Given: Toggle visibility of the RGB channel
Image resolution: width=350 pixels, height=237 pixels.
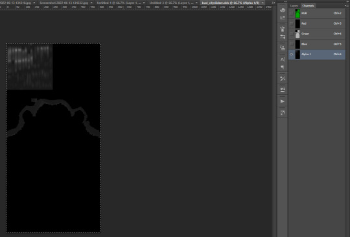Looking at the screenshot, I should point(292,14).
